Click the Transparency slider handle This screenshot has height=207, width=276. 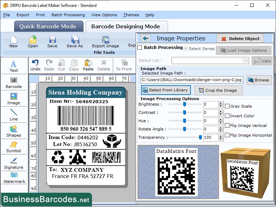[x=200, y=137]
